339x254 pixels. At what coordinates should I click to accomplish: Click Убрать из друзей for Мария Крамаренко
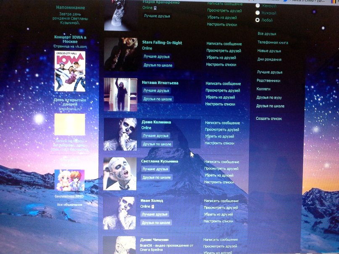222,18
